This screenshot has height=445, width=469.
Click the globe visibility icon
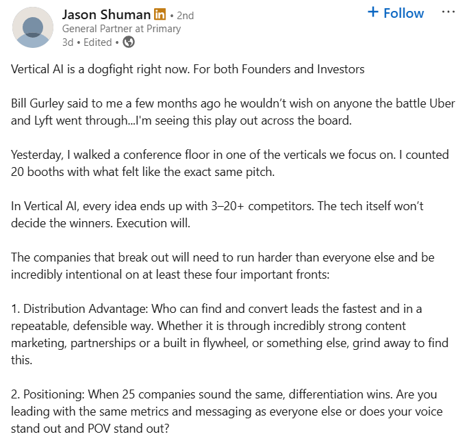coord(129,42)
